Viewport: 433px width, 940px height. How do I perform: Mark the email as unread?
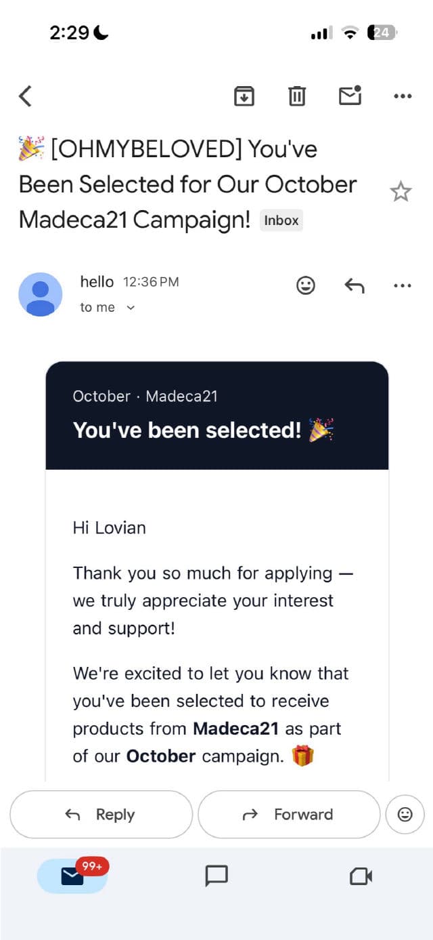pos(350,96)
